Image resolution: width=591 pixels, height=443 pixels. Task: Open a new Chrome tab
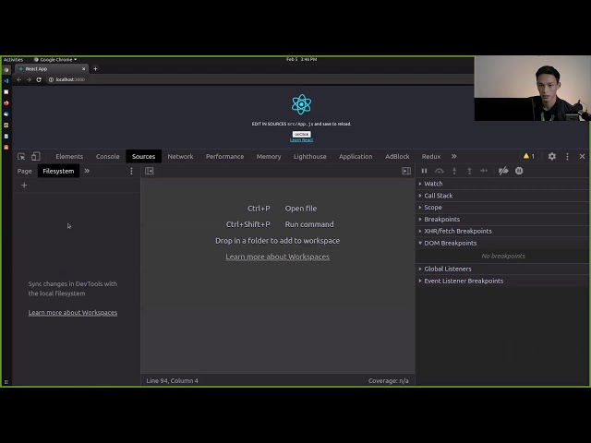95,69
